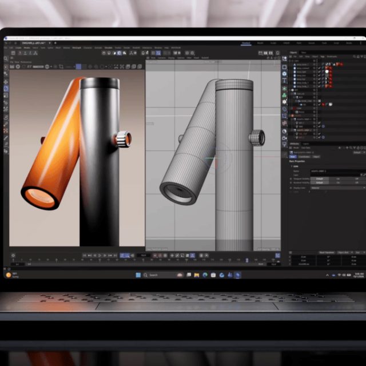Screen dimensions: 366x366
Task: Click the search icon in Object Manager
Action: 355,57
